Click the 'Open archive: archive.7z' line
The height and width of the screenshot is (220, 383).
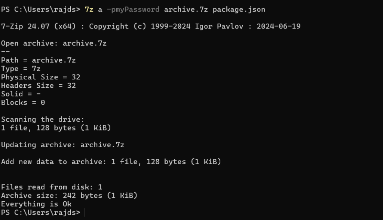[x=53, y=43]
